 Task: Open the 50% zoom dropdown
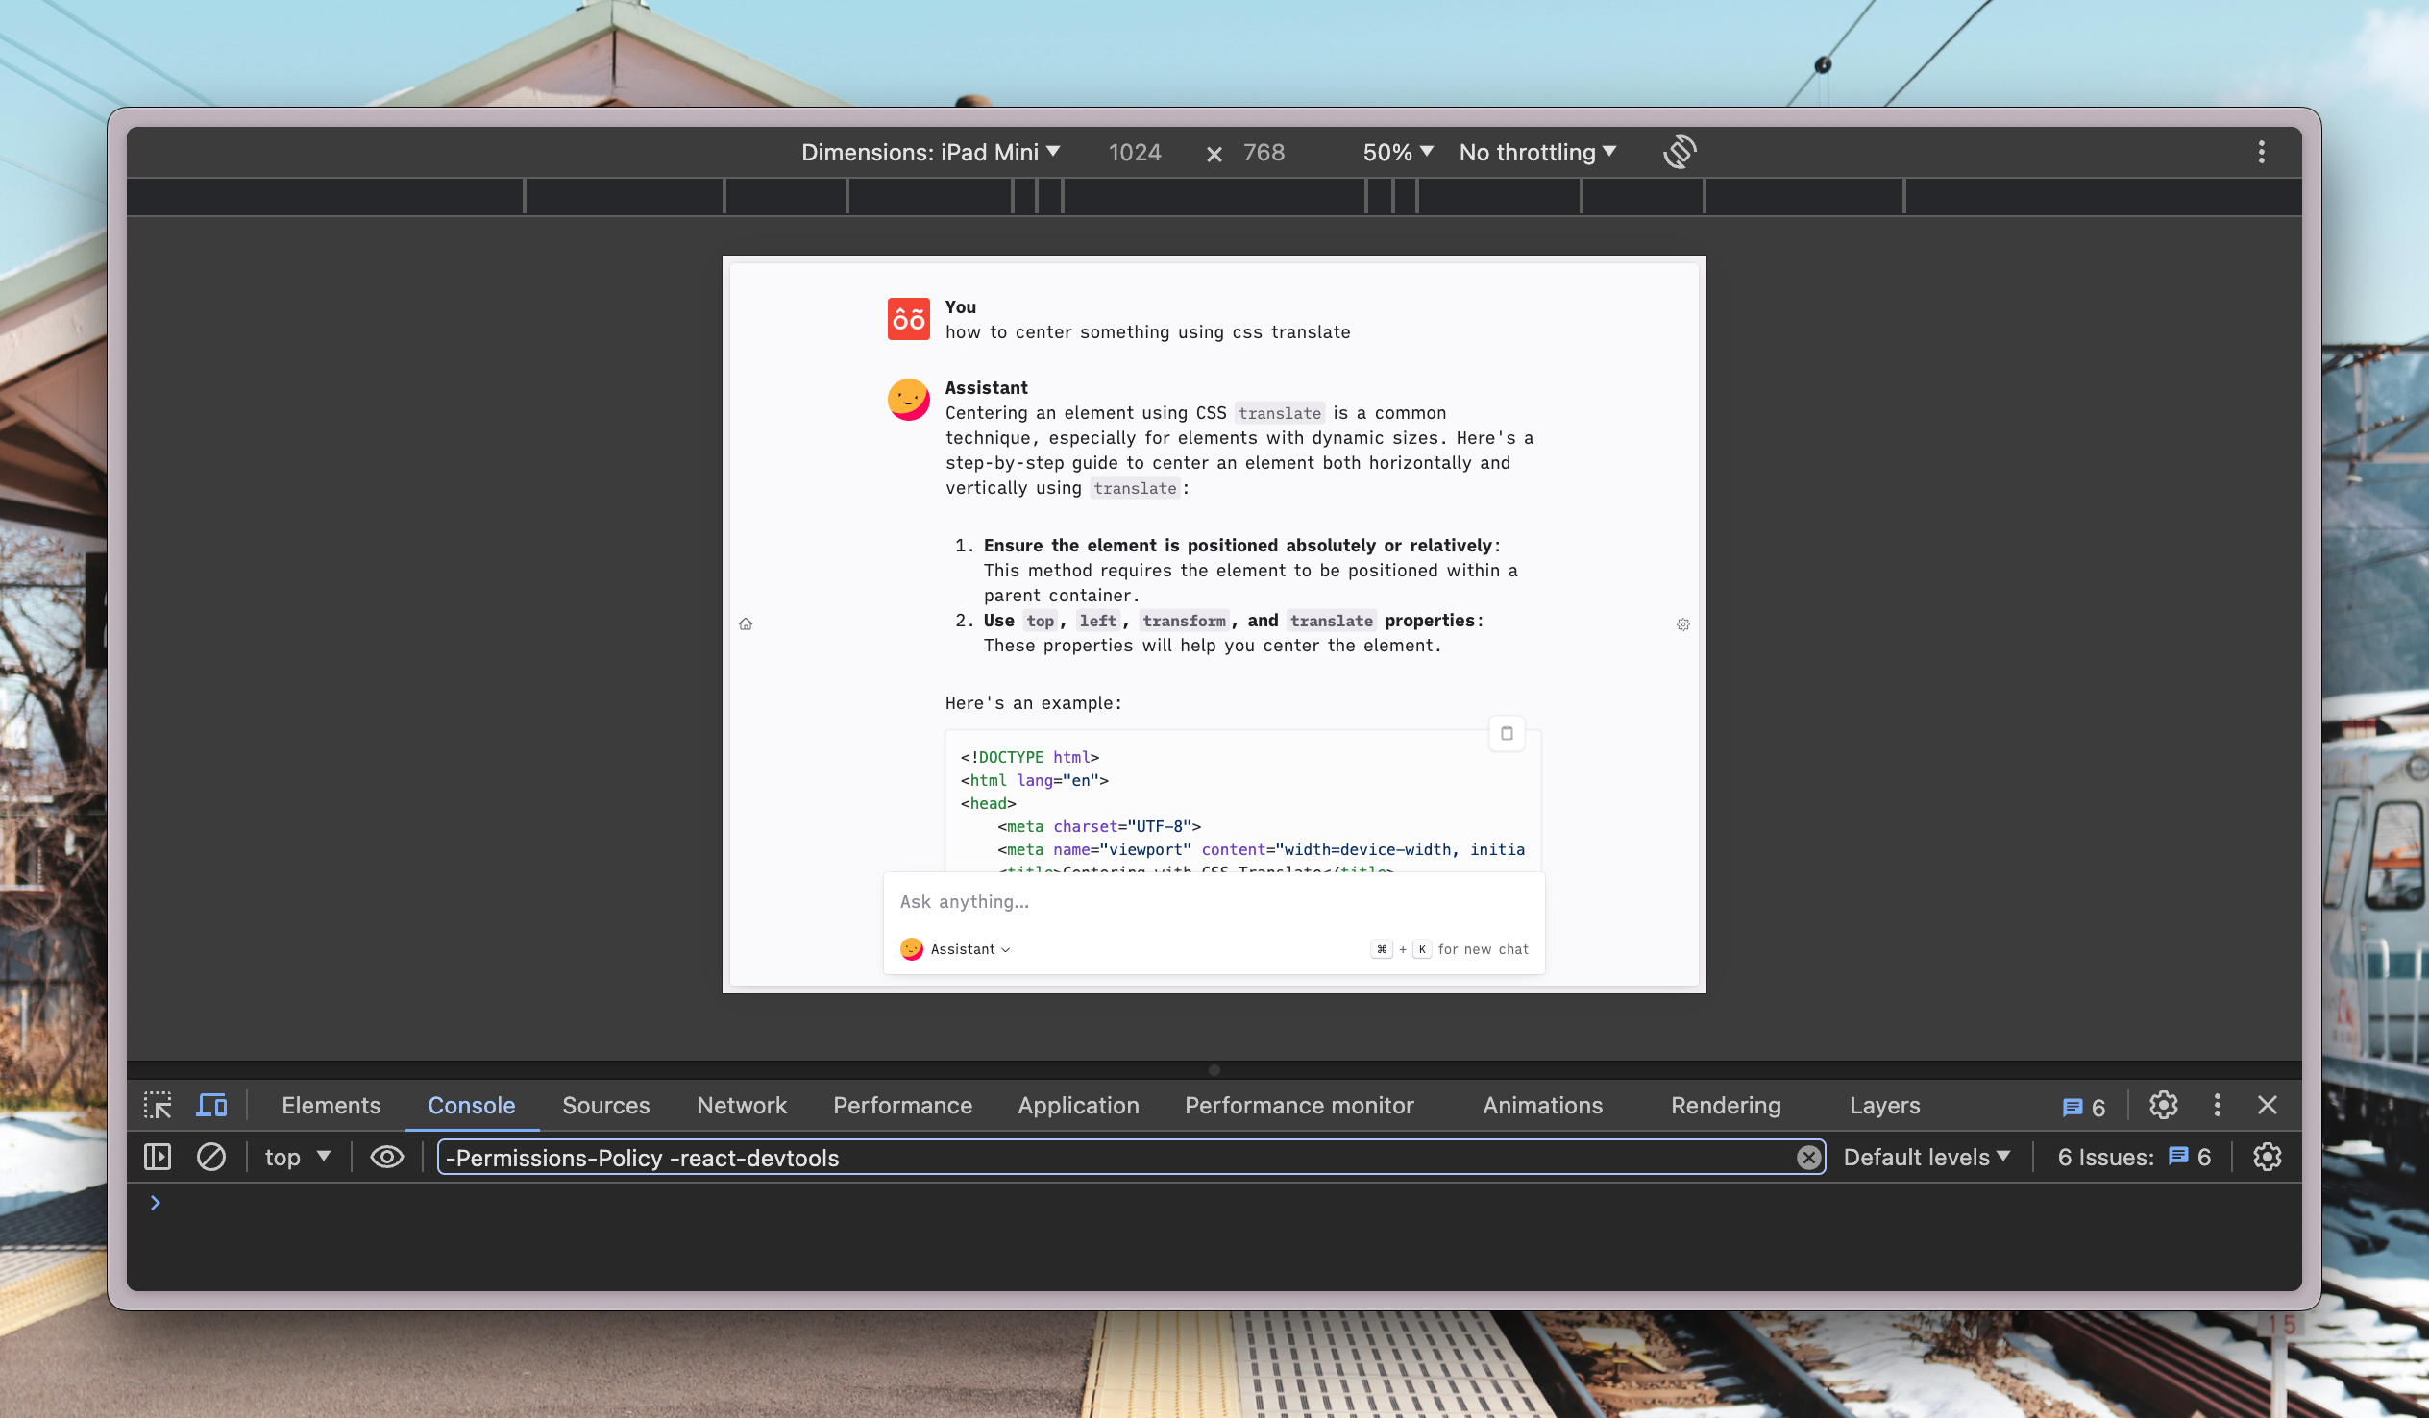point(1398,153)
